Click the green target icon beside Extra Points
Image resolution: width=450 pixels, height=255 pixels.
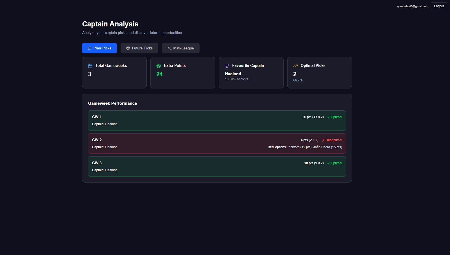(159, 66)
